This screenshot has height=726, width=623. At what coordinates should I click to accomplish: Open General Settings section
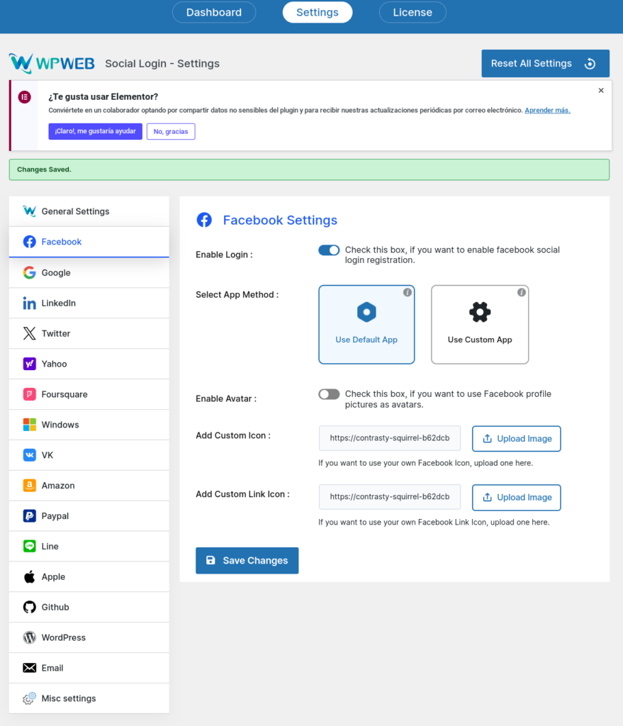tap(89, 211)
